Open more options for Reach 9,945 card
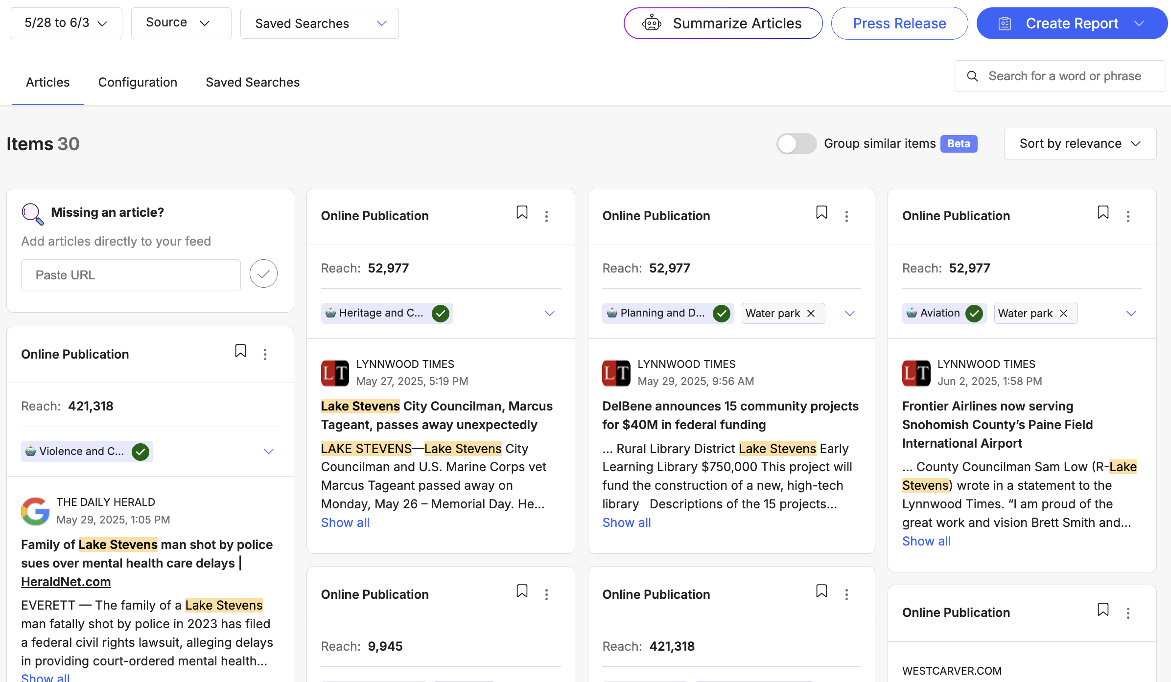This screenshot has width=1171, height=682. click(546, 594)
